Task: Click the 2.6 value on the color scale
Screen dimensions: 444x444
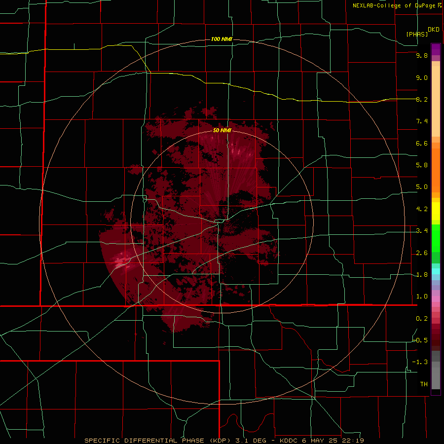Action: tap(422, 253)
